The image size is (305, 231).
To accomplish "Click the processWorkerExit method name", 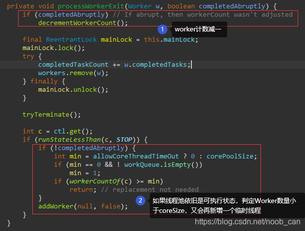I will tap(91, 6).
